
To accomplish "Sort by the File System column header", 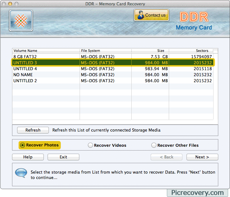I will pos(106,51).
